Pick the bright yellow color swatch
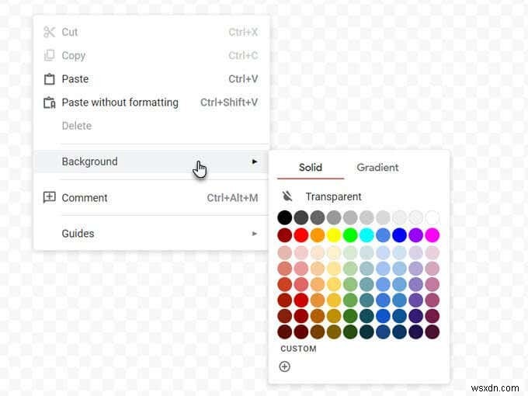This screenshot has height=396, width=528. (334, 235)
